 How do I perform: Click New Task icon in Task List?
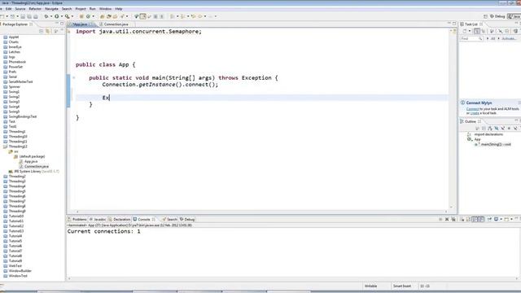[465, 31]
